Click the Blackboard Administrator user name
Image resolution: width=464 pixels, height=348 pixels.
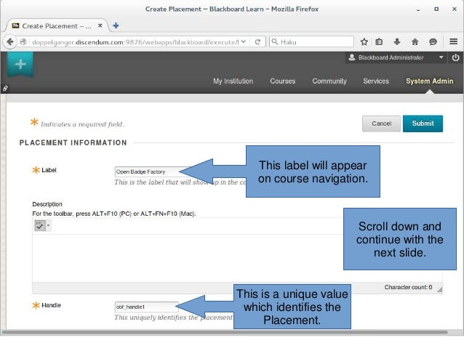(x=391, y=57)
